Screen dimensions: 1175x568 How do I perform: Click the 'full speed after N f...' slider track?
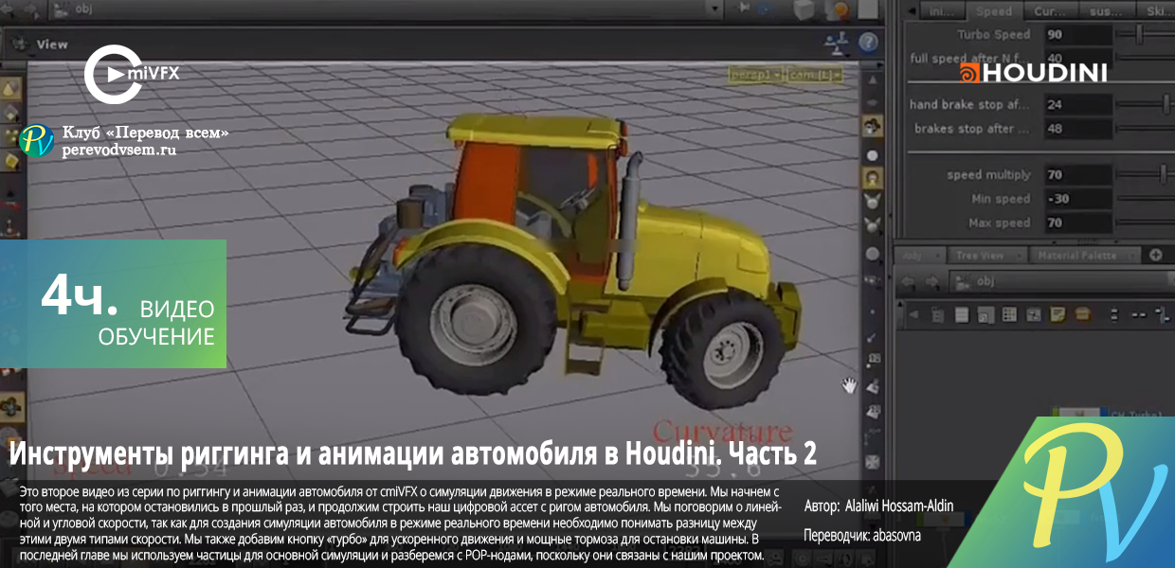point(1147,59)
